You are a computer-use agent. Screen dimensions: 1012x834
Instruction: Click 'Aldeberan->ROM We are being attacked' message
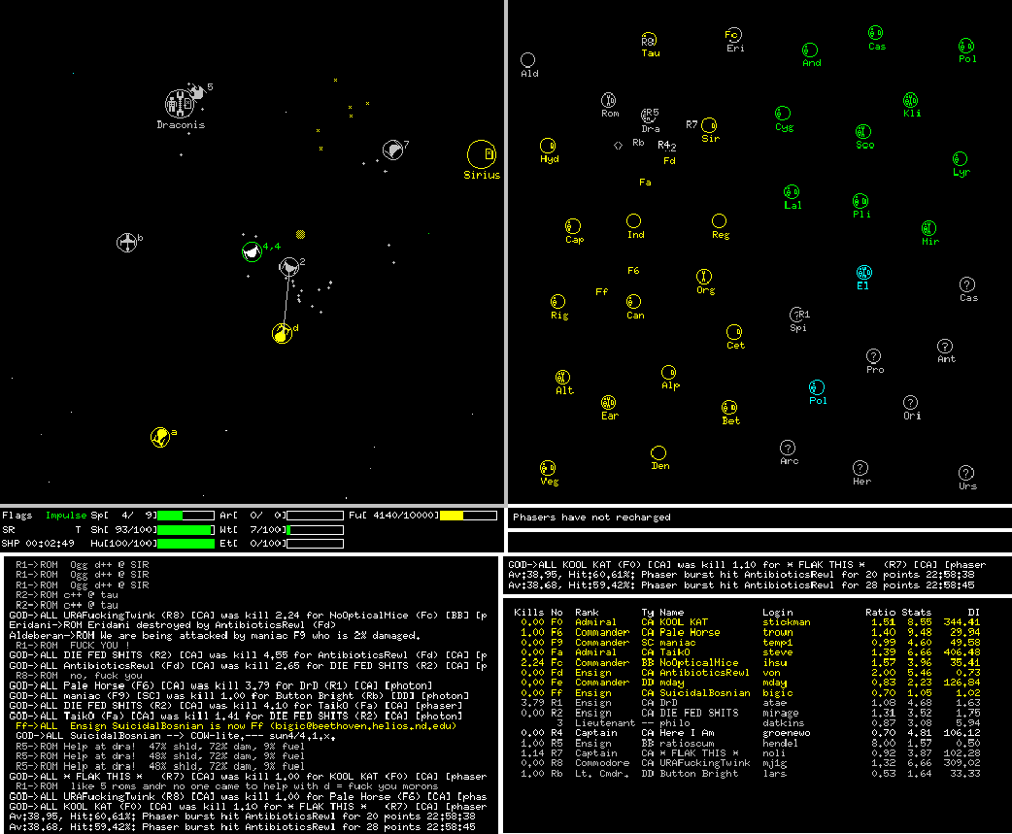coord(215,635)
